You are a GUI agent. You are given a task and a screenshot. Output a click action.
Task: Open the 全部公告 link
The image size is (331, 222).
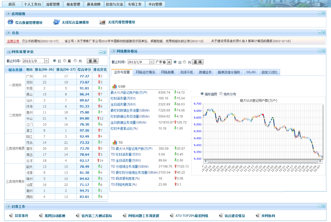(x=13, y=41)
